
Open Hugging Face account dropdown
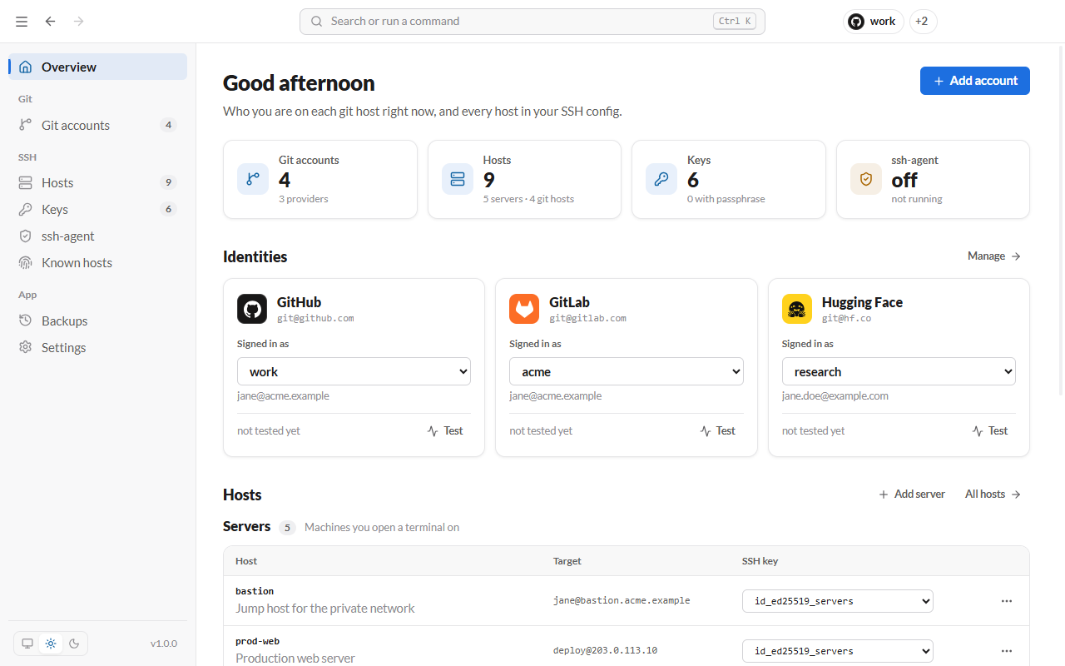899,371
